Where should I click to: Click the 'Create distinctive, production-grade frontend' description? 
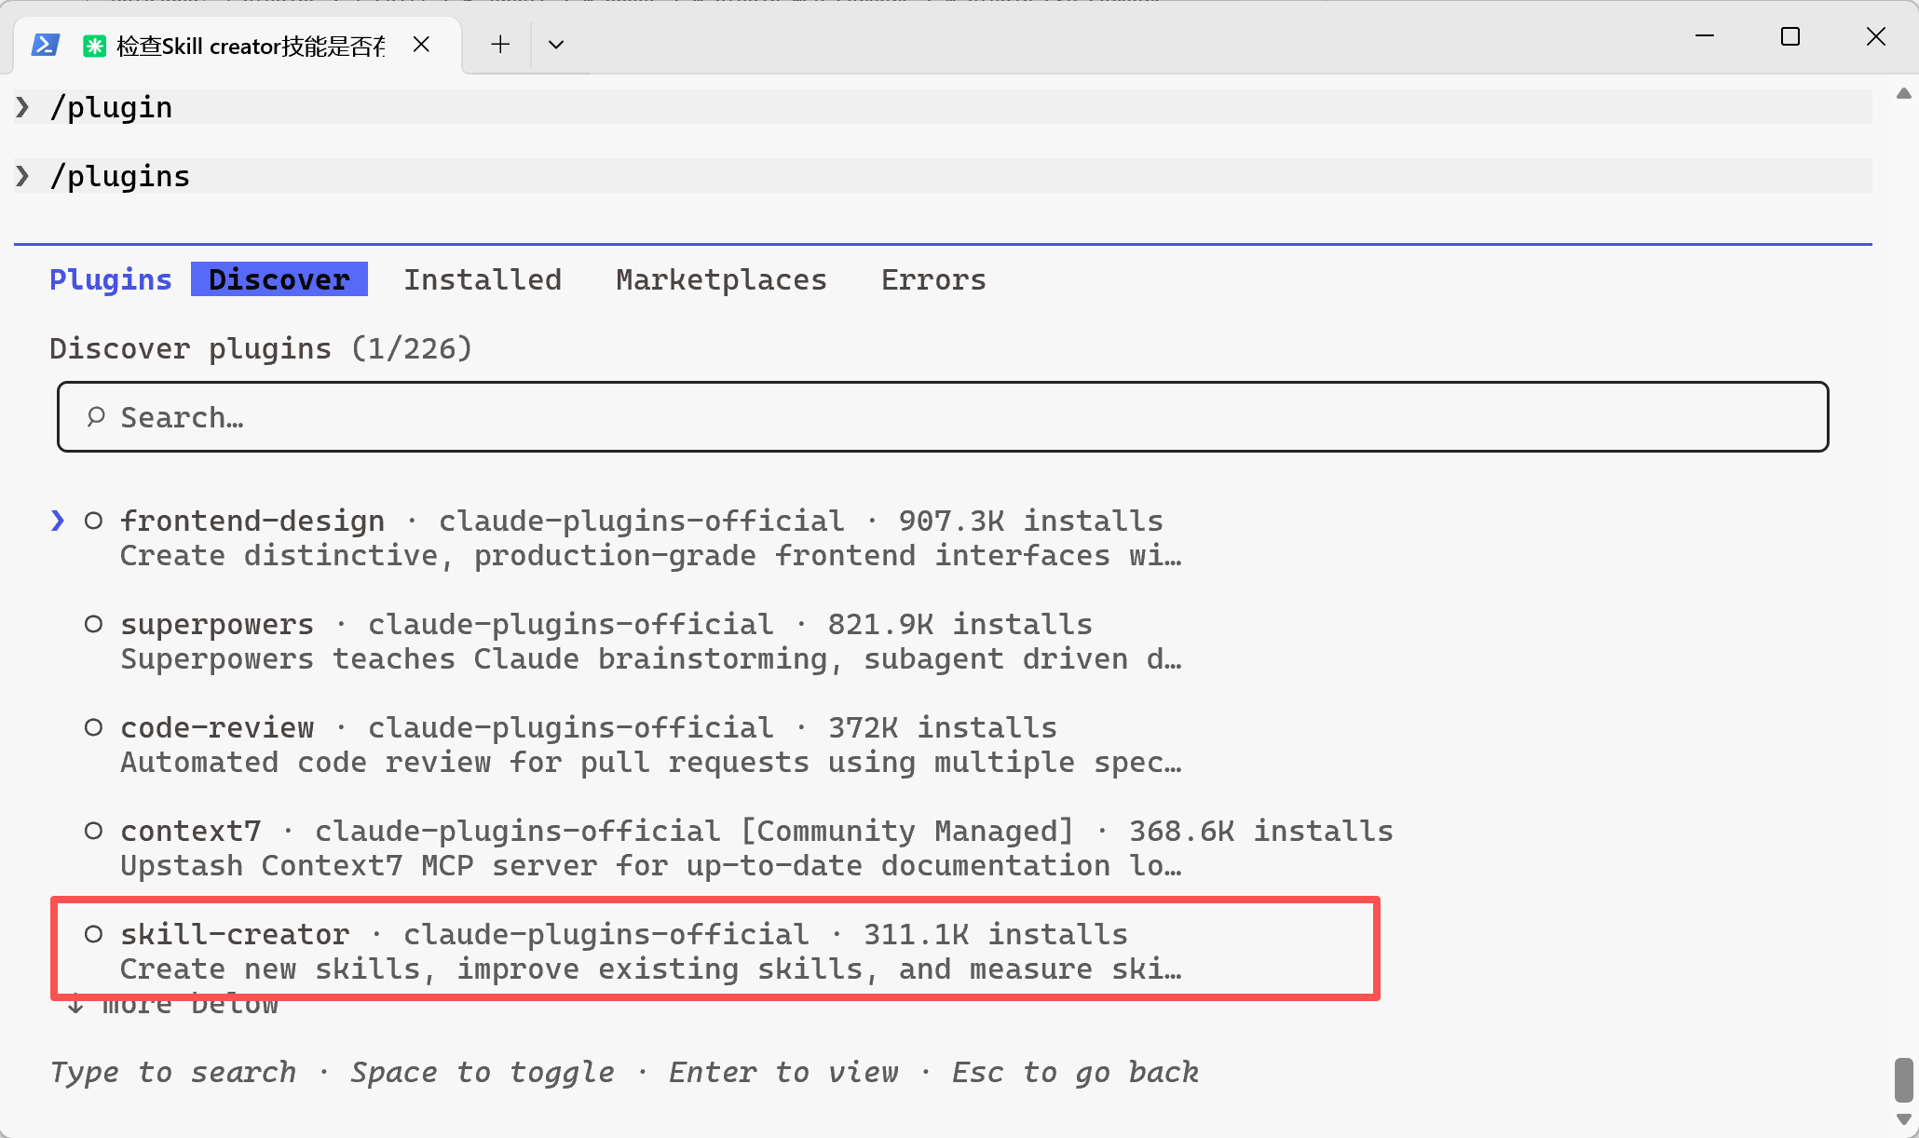click(x=651, y=556)
